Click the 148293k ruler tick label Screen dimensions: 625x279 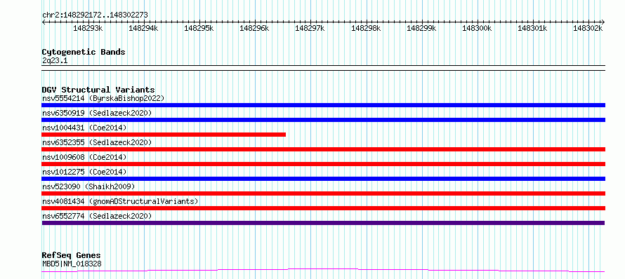[88, 28]
